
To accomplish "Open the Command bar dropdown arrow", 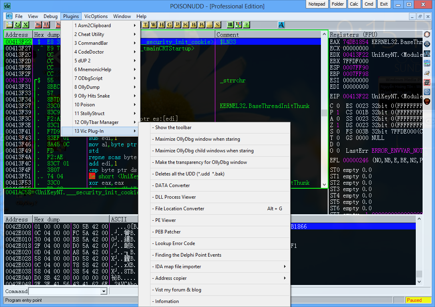I will coord(104,291).
